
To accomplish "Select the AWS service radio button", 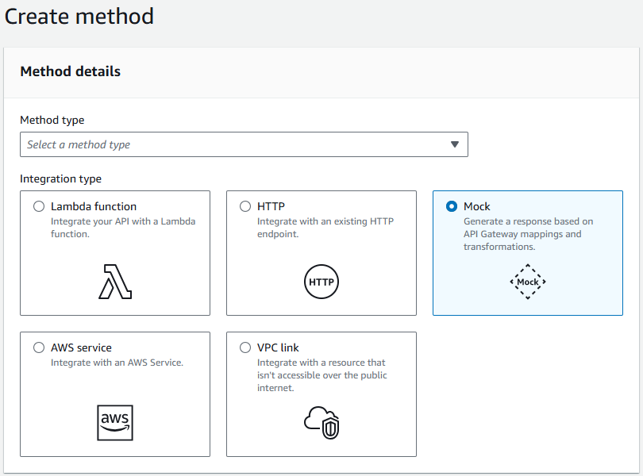I will click(39, 347).
